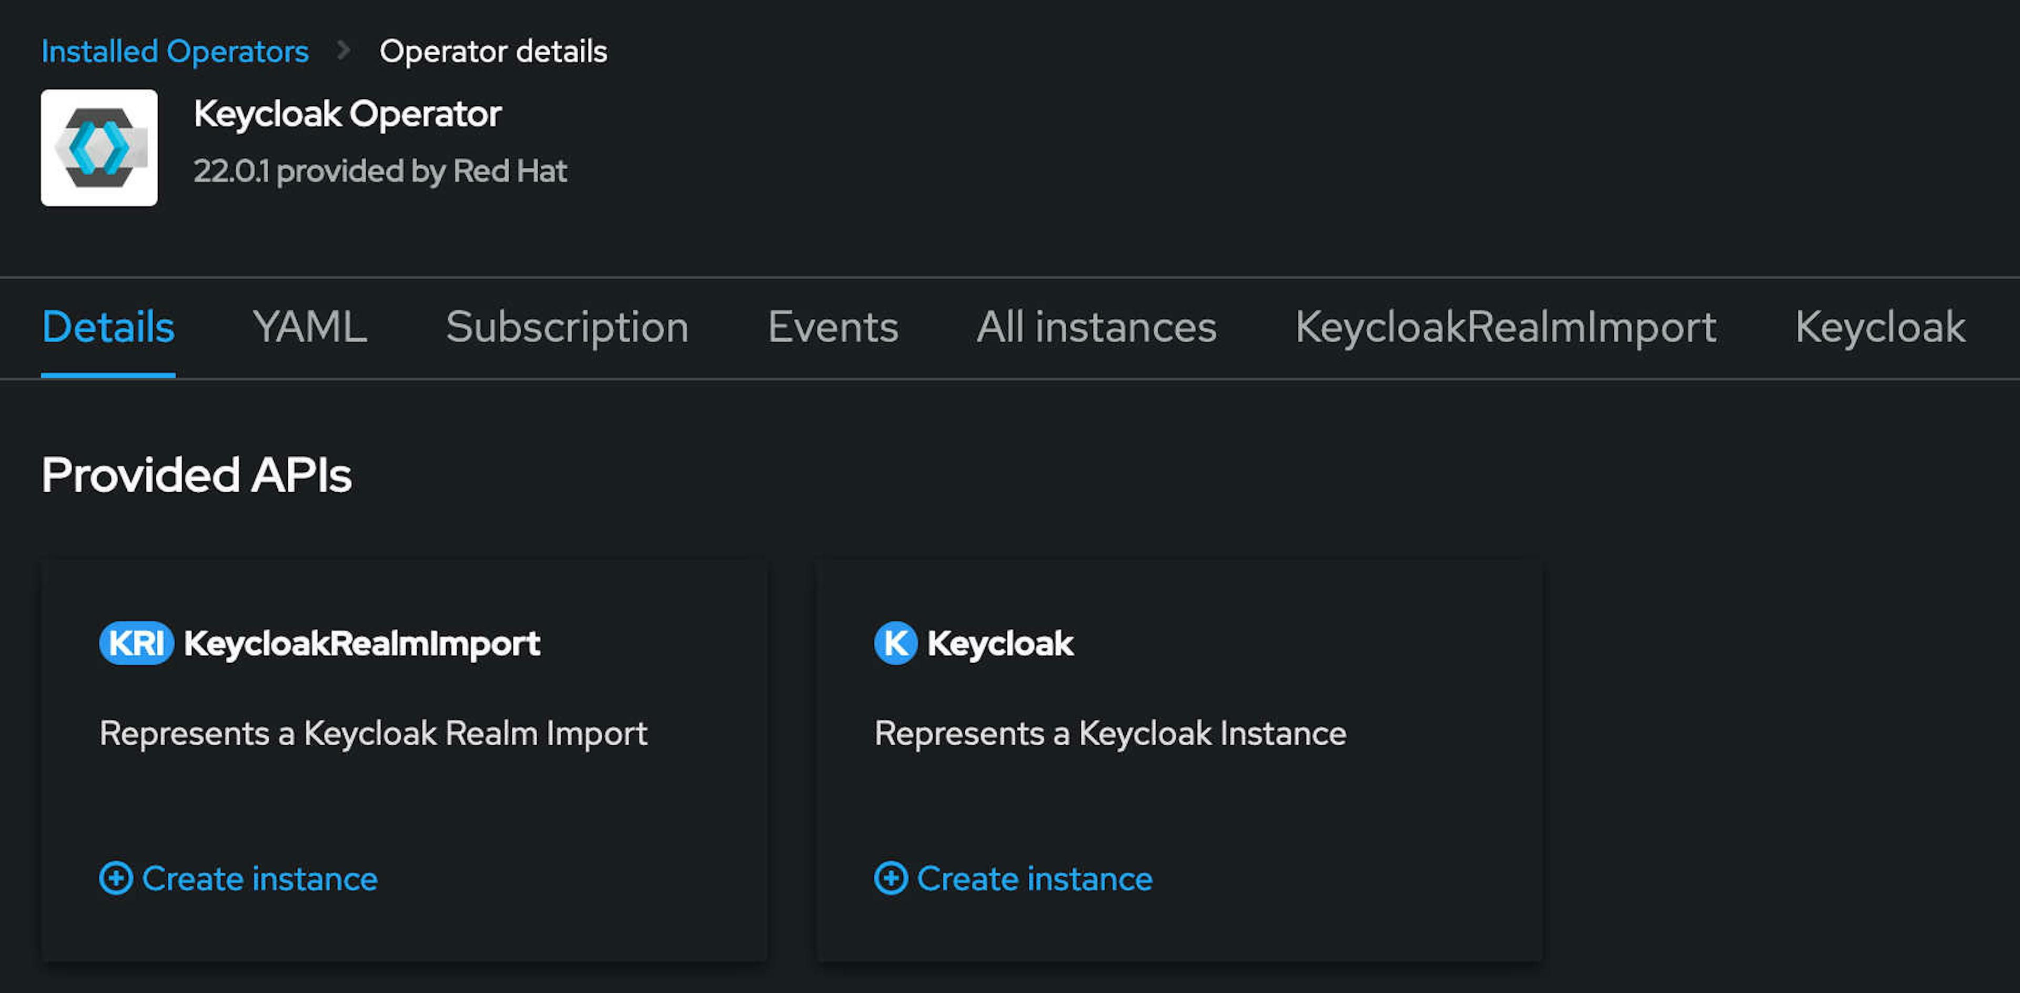Switch to the Keycloak tab
The image size is (2020, 993).
tap(1880, 327)
